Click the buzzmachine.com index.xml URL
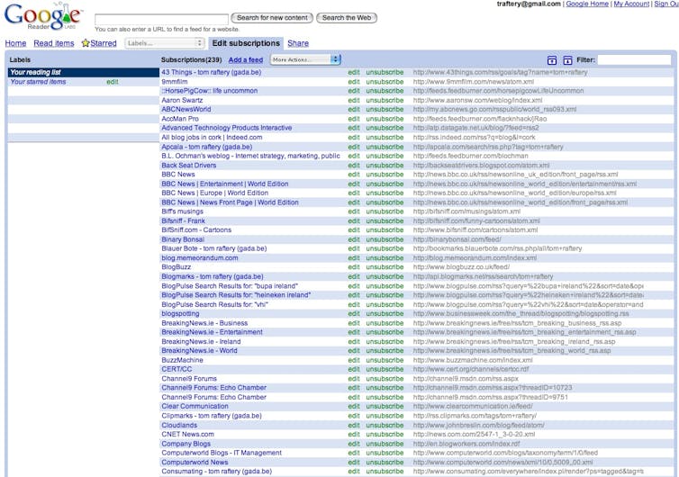 coord(473,360)
